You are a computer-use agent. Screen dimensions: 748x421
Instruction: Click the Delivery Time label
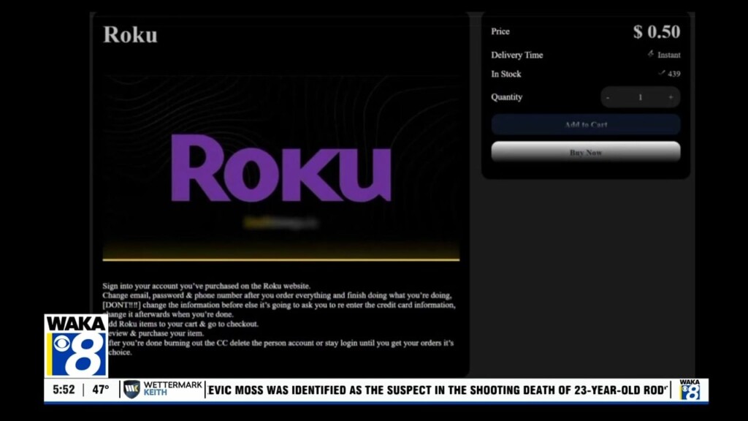(x=517, y=55)
